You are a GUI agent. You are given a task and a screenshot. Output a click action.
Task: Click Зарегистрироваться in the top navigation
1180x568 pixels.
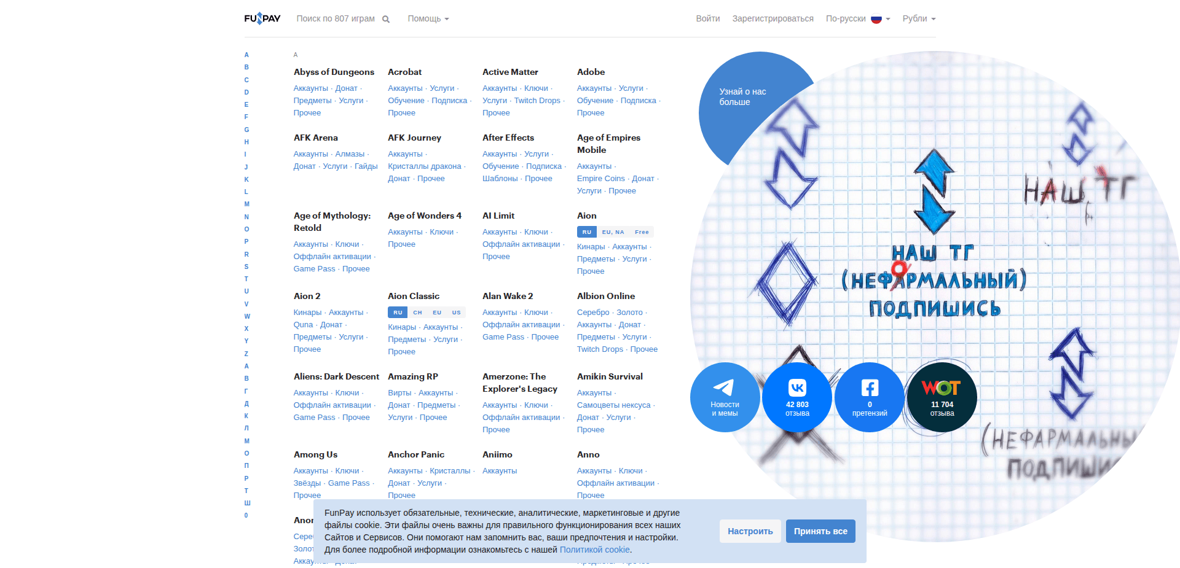(773, 19)
